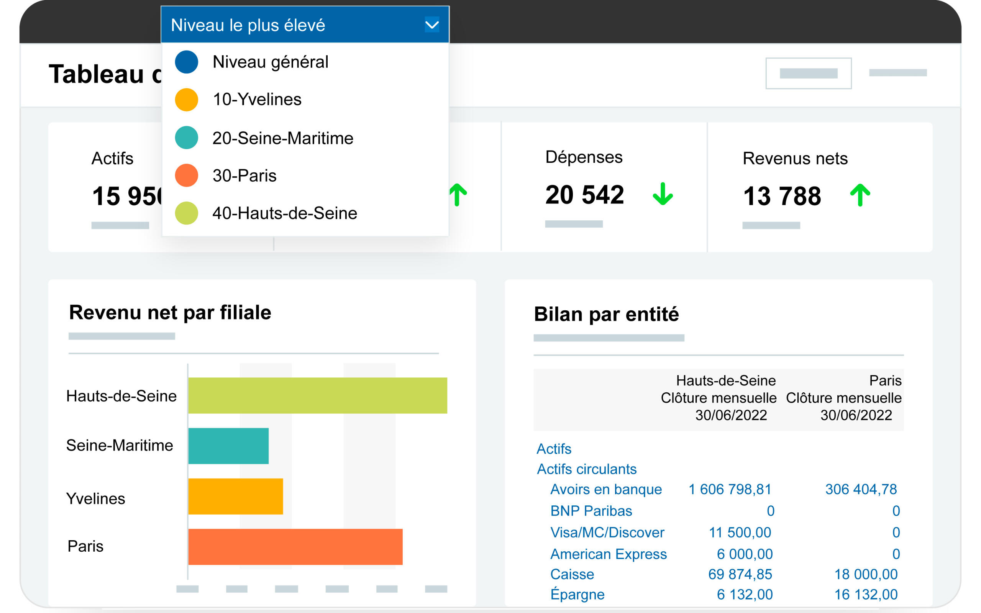Click the Seine-Maritime teal bar in chart
Image resolution: width=981 pixels, height=613 pixels.
pos(228,446)
